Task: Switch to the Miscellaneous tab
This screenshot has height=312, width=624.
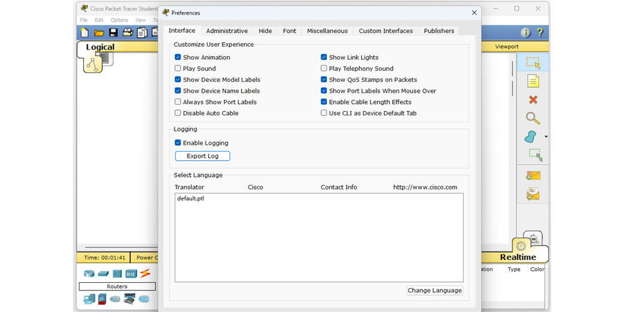Action: (327, 31)
